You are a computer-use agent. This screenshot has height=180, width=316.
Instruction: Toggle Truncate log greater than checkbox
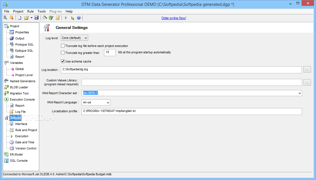point(63,52)
